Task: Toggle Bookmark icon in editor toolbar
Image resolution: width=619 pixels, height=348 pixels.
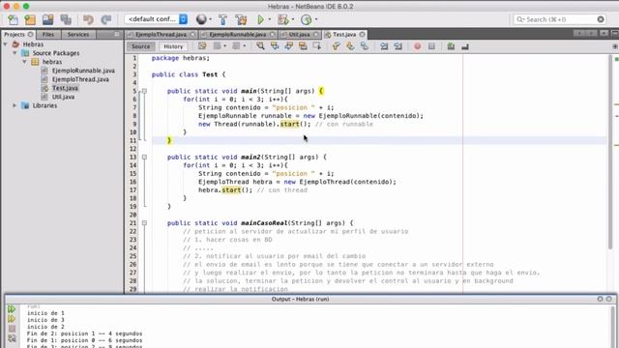Action: click(365, 46)
